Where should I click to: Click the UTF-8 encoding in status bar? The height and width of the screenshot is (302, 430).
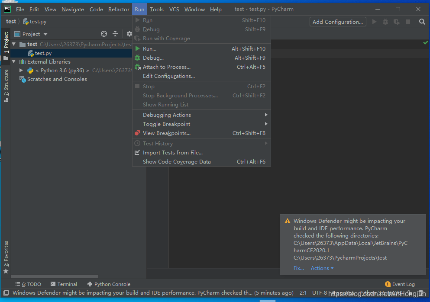coord(320,292)
